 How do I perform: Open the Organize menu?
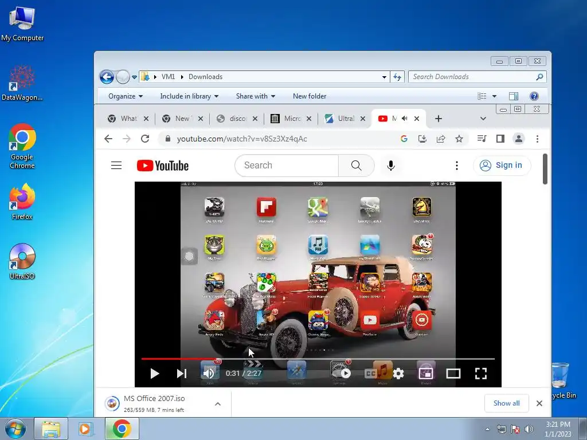point(126,96)
